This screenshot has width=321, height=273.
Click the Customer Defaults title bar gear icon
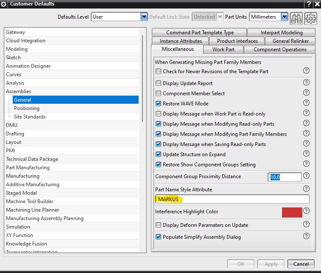pos(4,4)
